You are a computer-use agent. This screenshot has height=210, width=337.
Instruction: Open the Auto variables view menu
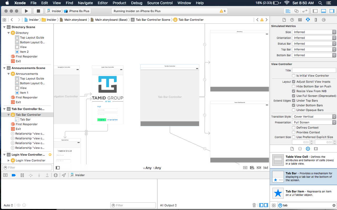pyautogui.click(x=8, y=205)
